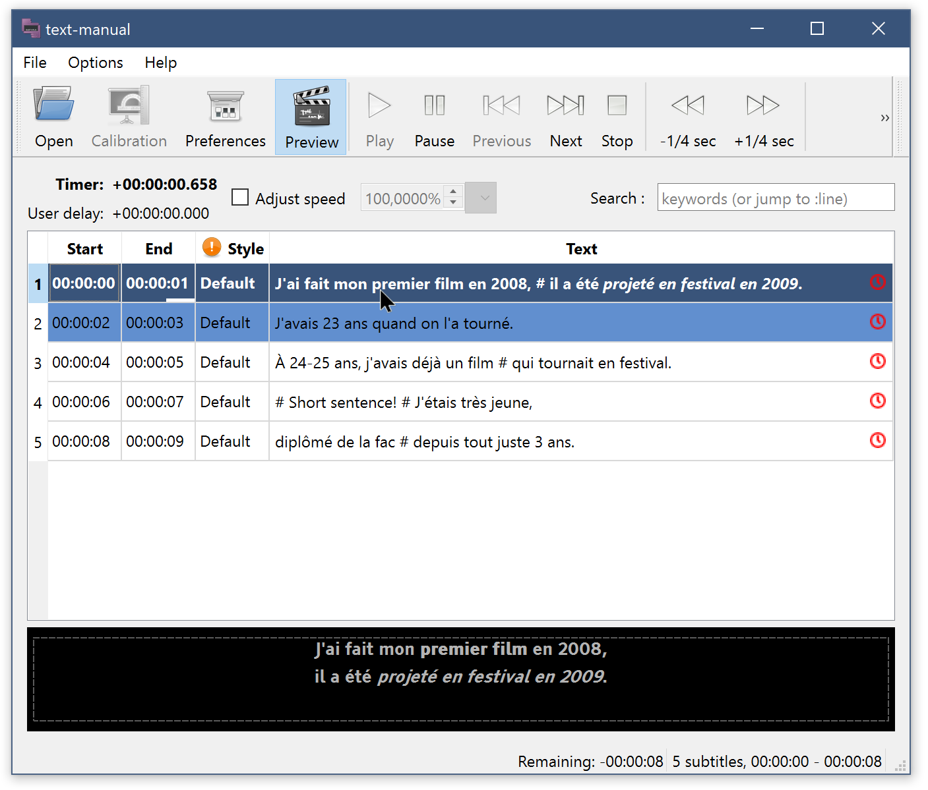
Task: Click start time 00:00:00 cell
Action: (84, 283)
